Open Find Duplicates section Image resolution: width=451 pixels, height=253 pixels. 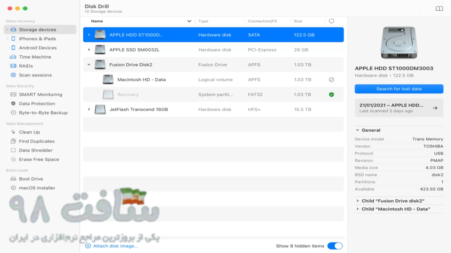point(37,141)
